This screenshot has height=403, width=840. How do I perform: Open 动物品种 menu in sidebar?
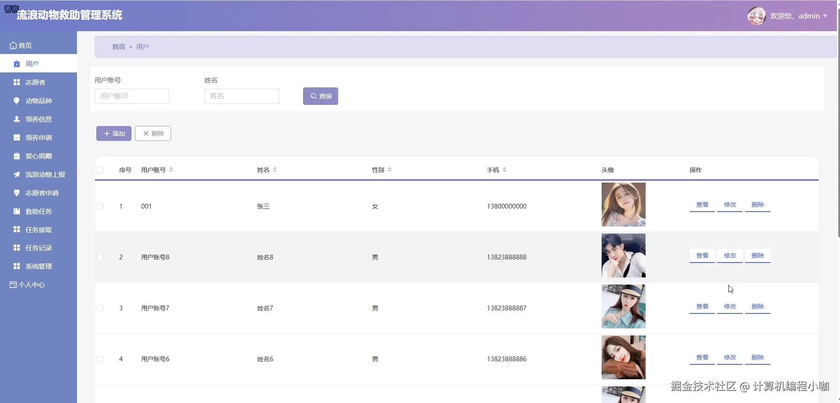click(x=38, y=101)
